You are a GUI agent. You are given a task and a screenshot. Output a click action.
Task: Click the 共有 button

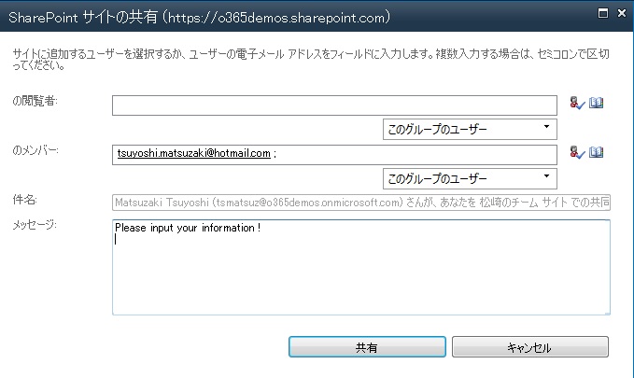(367, 347)
